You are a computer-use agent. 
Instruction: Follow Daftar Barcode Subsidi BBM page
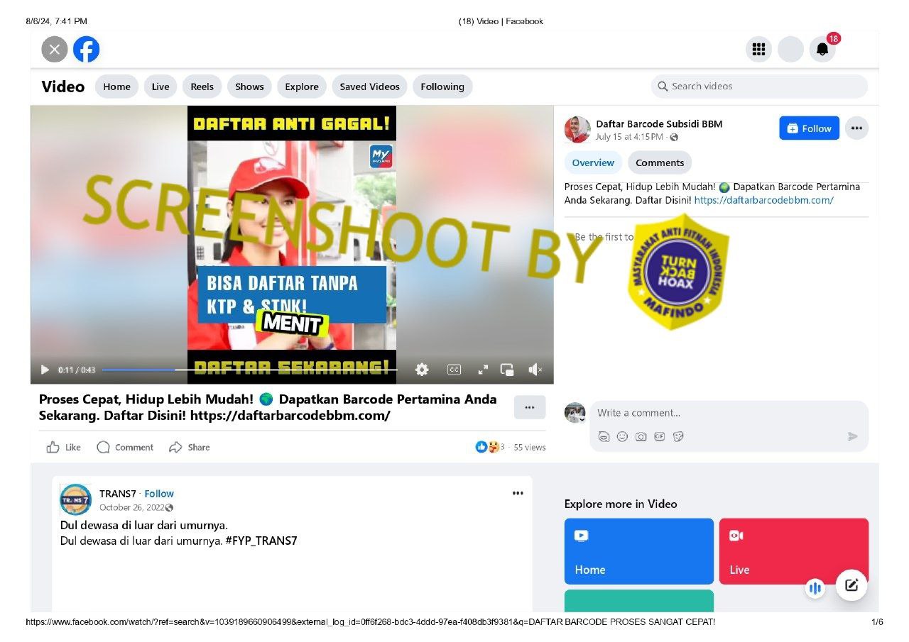(809, 128)
